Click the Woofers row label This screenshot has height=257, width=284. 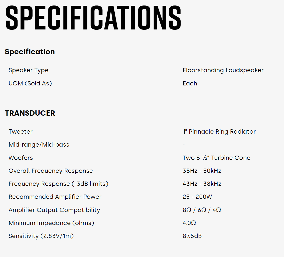pos(21,158)
